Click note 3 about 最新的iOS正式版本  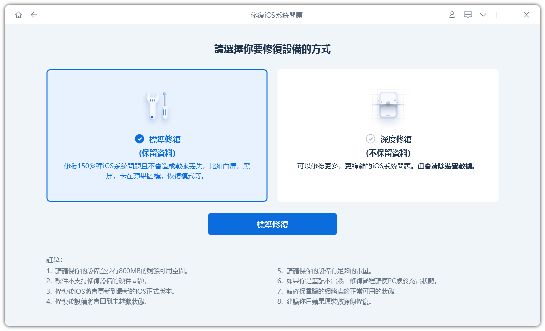pyautogui.click(x=110, y=291)
